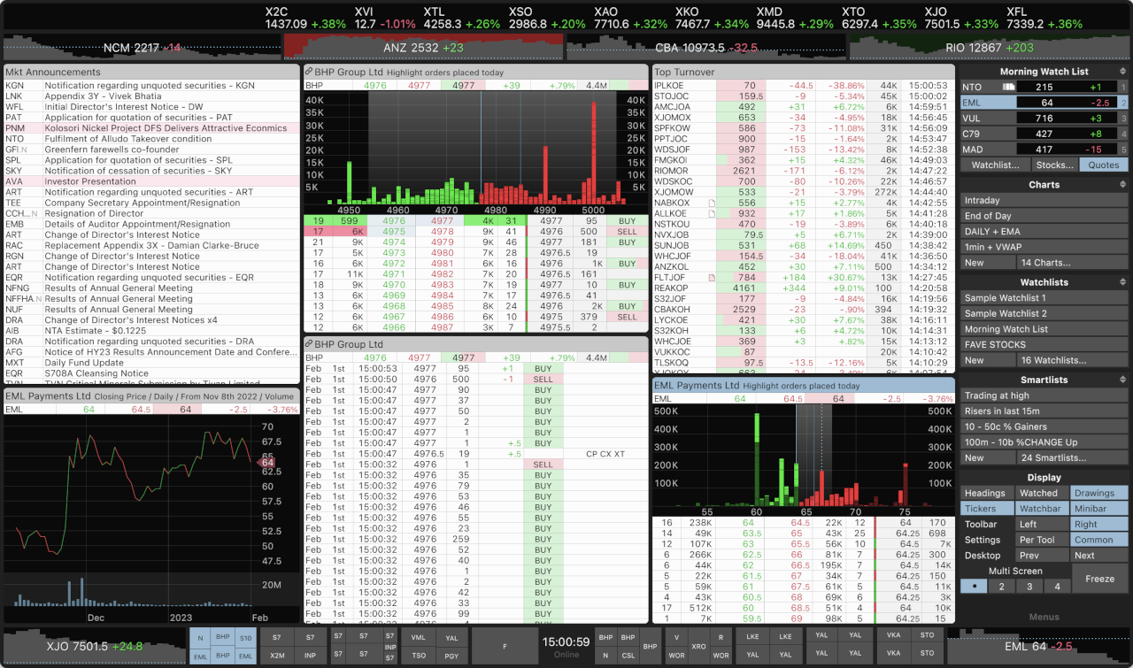Click the red price marker on EML chart
Viewport: 1133px width, 668px height.
tap(266, 462)
